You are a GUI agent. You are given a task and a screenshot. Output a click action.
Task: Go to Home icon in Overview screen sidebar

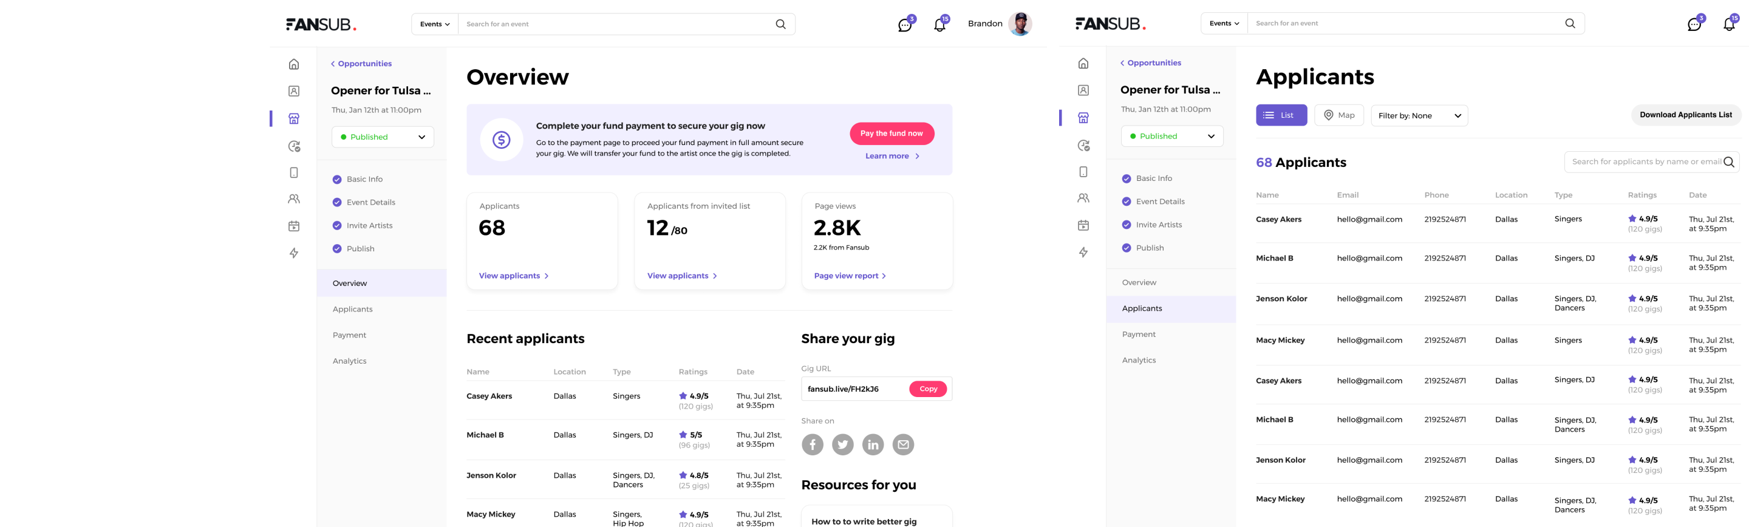(x=294, y=64)
